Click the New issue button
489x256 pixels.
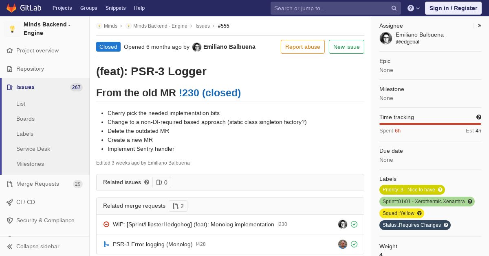click(x=346, y=47)
